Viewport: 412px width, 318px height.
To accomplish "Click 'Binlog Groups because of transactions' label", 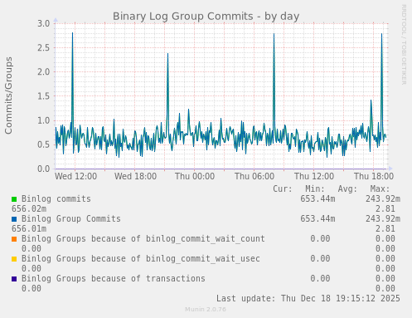I will tap(114, 279).
